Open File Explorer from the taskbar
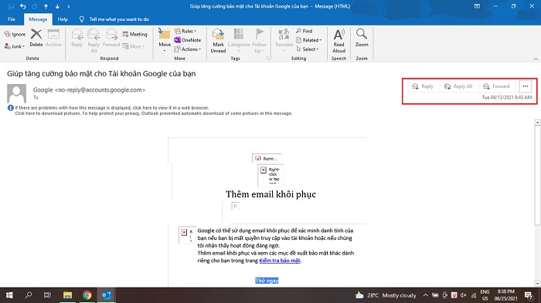Screen dimensions: 541x303 (67, 295)
